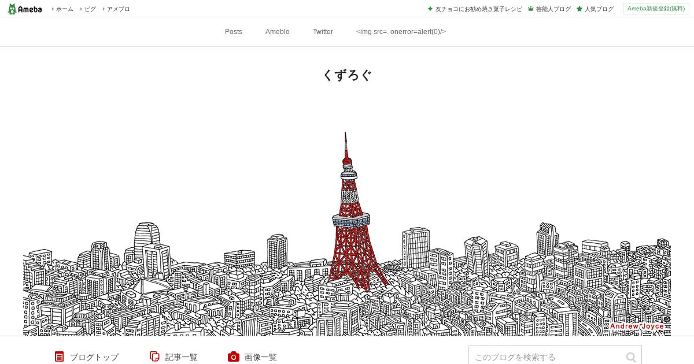Click the ブログトップ document icon
The image size is (694, 364).
[x=59, y=356]
